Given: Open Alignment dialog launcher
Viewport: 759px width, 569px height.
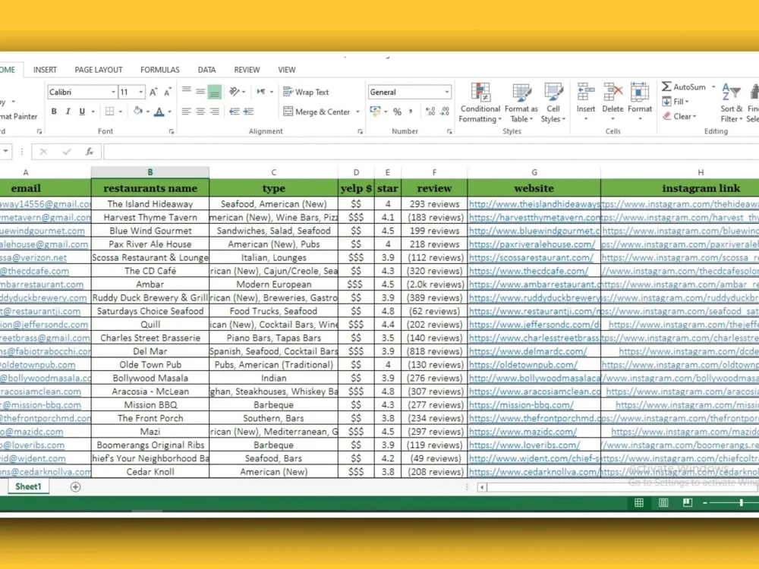Looking at the screenshot, I should pyautogui.click(x=360, y=131).
